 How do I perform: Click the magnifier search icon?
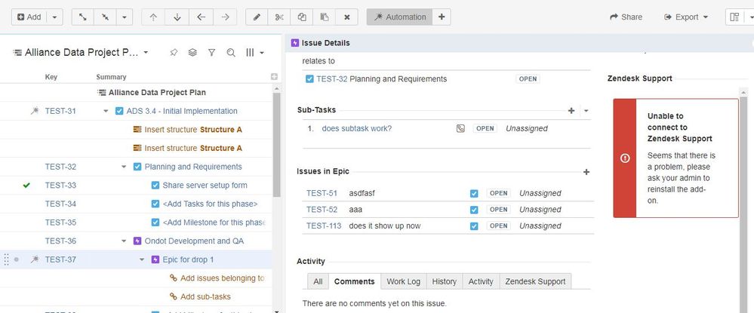point(231,52)
